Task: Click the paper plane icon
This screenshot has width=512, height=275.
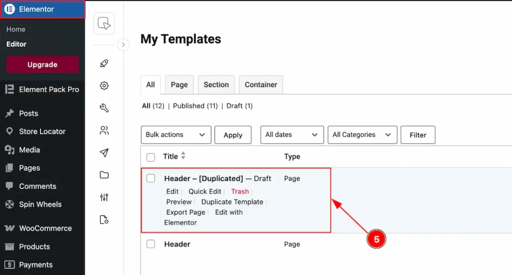Action: pos(104,152)
